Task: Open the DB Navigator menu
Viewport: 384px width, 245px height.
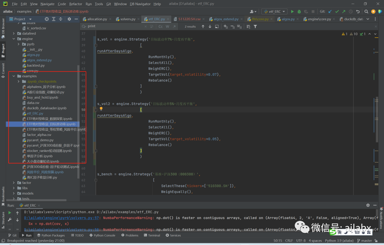Action: coord(140,4)
